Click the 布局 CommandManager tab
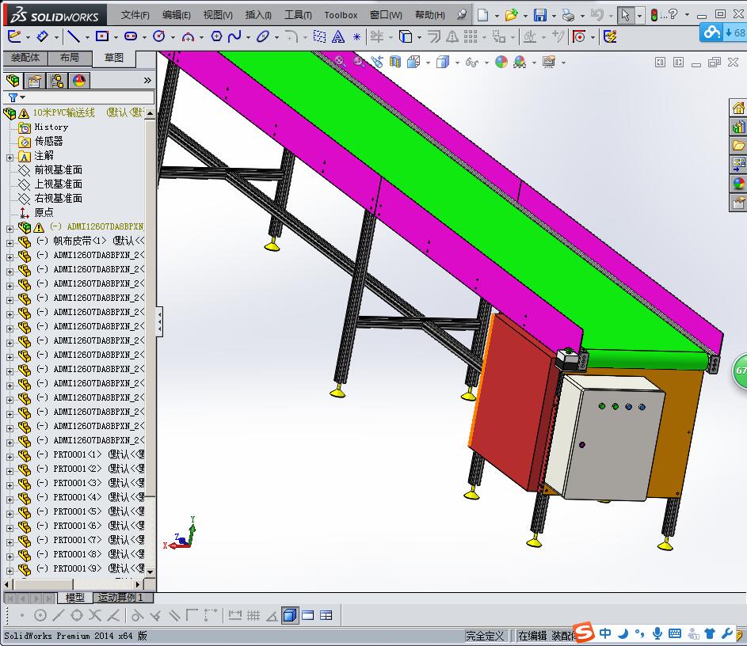The height and width of the screenshot is (646, 747). (69, 56)
